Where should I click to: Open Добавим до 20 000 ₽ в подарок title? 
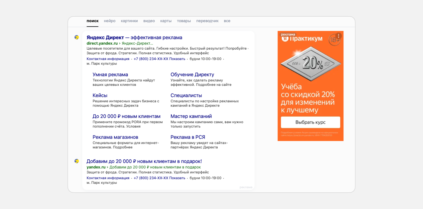coord(144,161)
